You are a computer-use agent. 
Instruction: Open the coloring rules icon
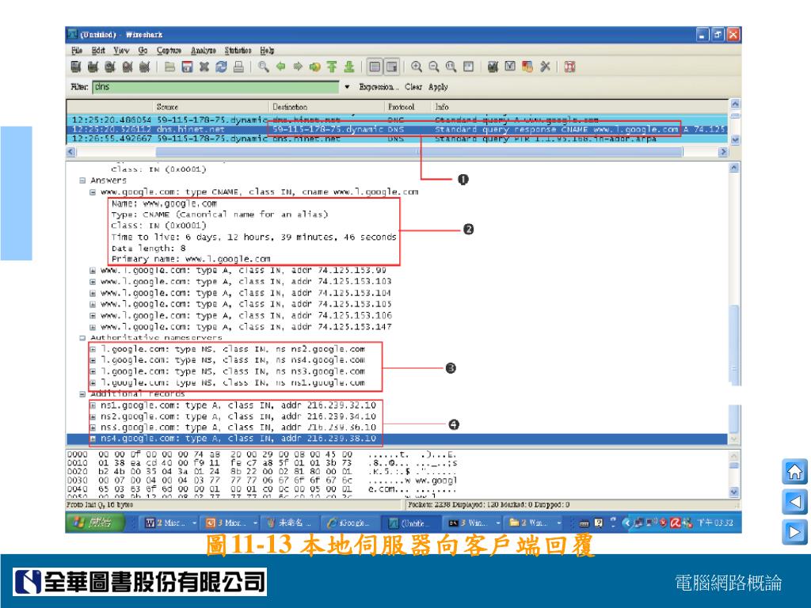pyautogui.click(x=527, y=66)
